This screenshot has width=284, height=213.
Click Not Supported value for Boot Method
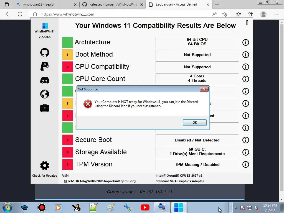[197, 55]
